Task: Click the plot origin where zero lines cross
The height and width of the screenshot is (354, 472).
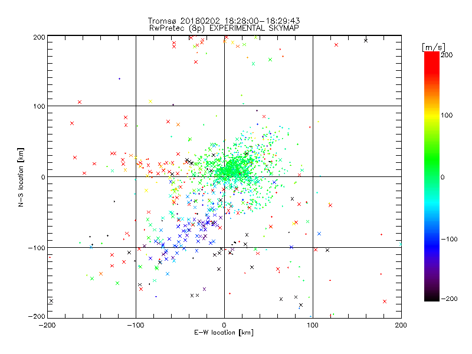Action: point(224,176)
